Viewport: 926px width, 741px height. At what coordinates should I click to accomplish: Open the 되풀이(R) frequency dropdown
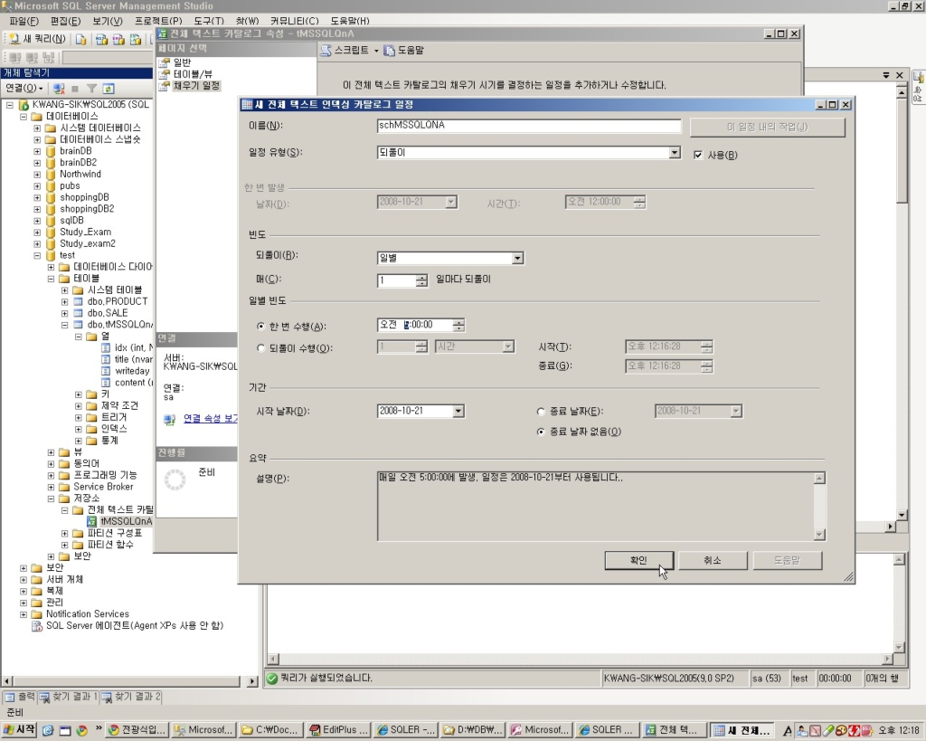point(517,258)
